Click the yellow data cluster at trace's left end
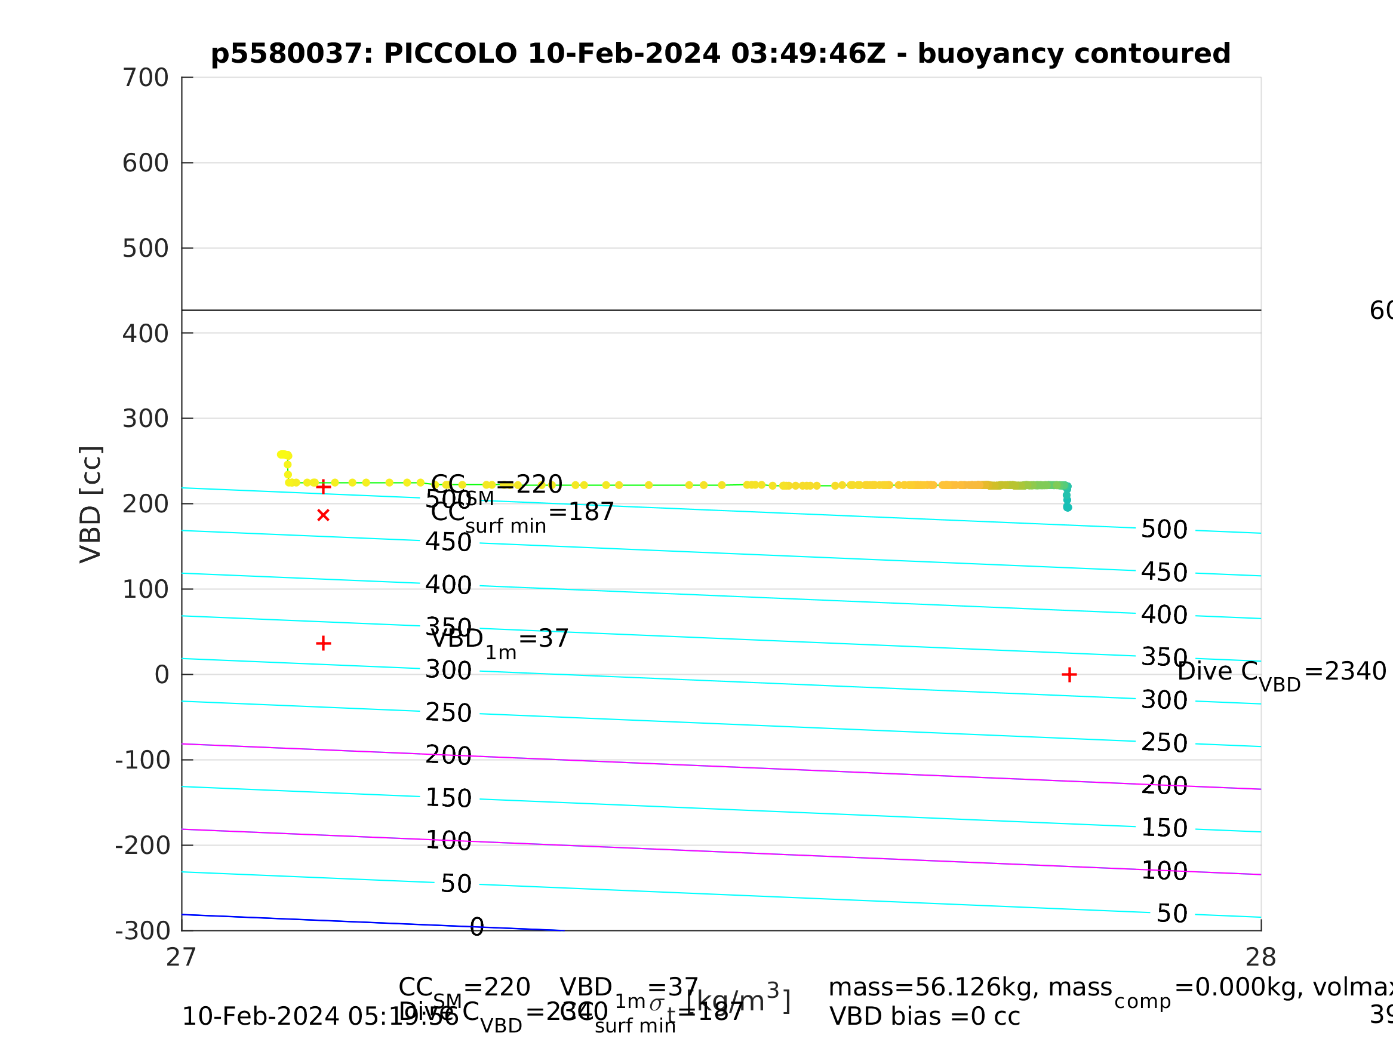This screenshot has width=1393, height=1045. pos(285,455)
